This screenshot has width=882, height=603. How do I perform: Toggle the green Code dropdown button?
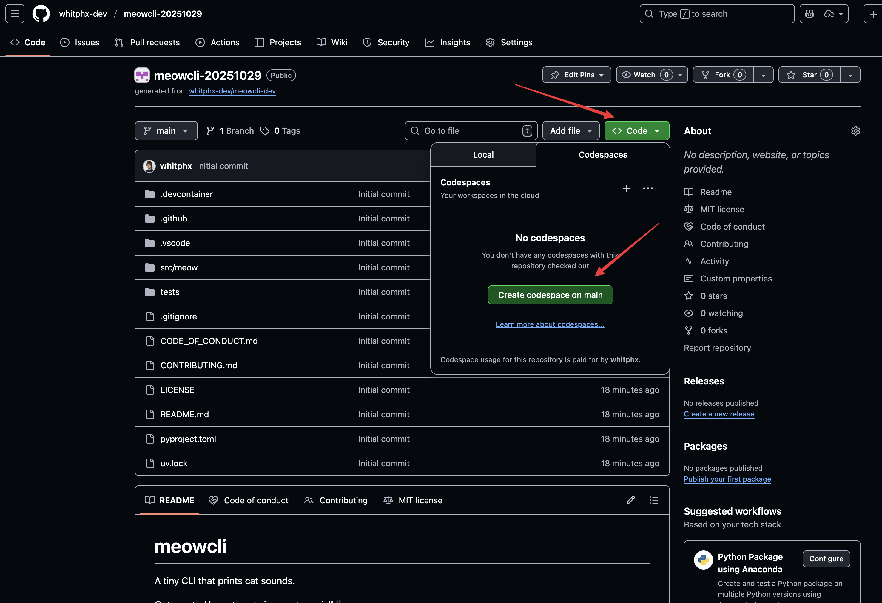click(x=636, y=131)
